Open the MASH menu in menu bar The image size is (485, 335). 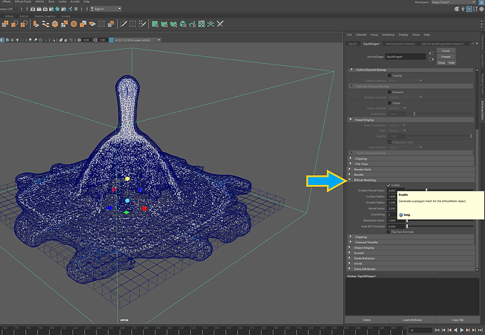click(40, 1)
